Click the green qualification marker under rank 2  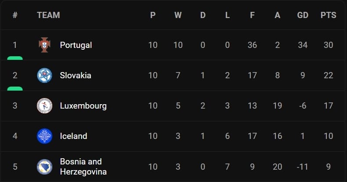(x=15, y=88)
